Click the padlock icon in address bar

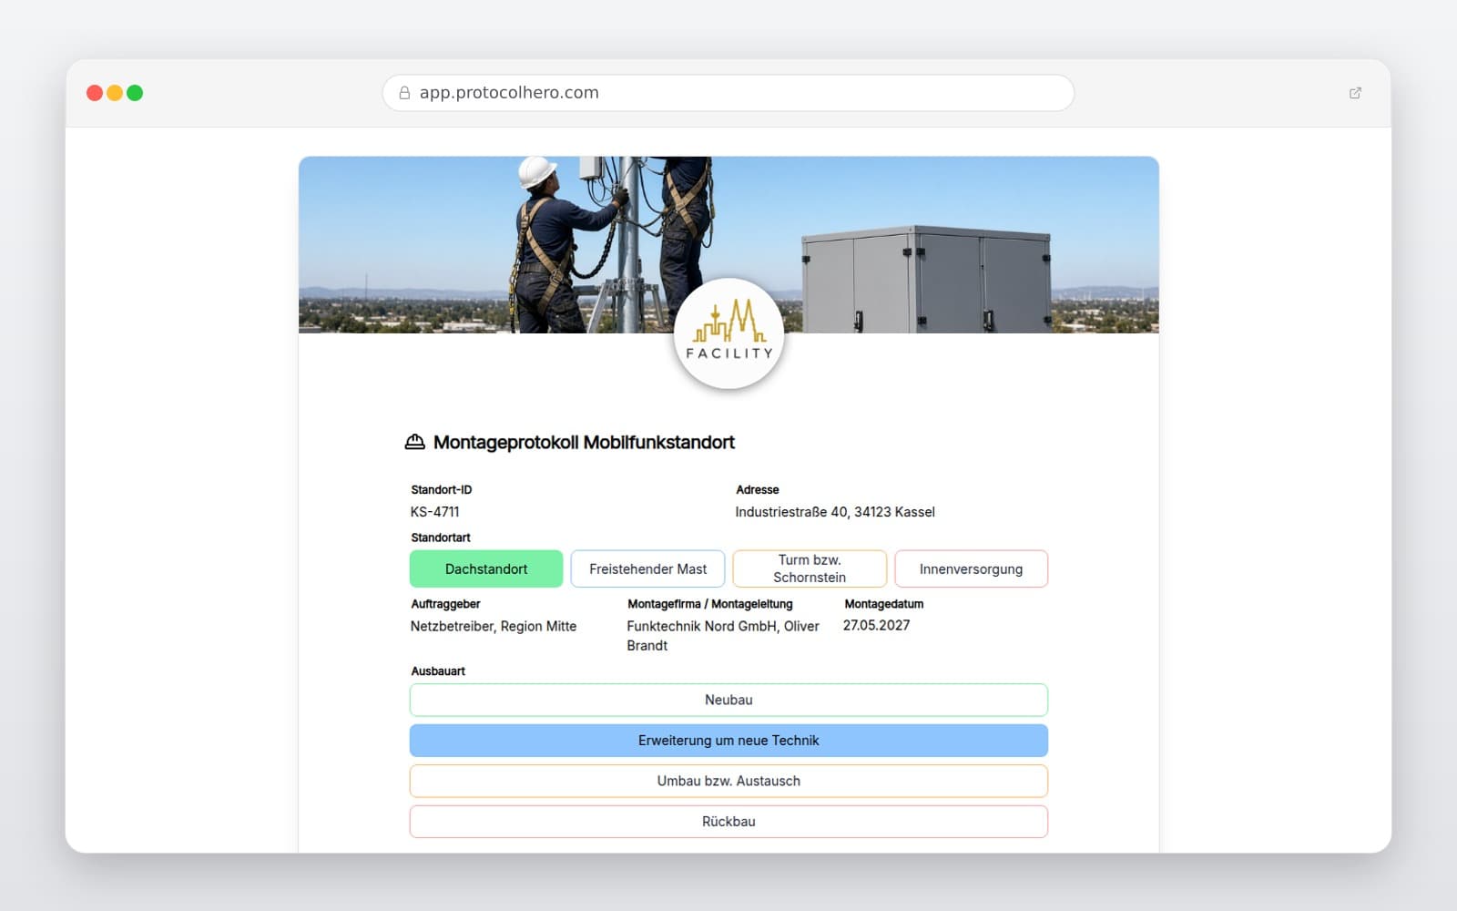[404, 93]
